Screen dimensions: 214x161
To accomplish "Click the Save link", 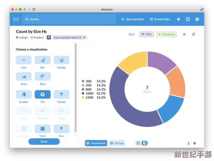I will pyautogui.click(x=131, y=34).
